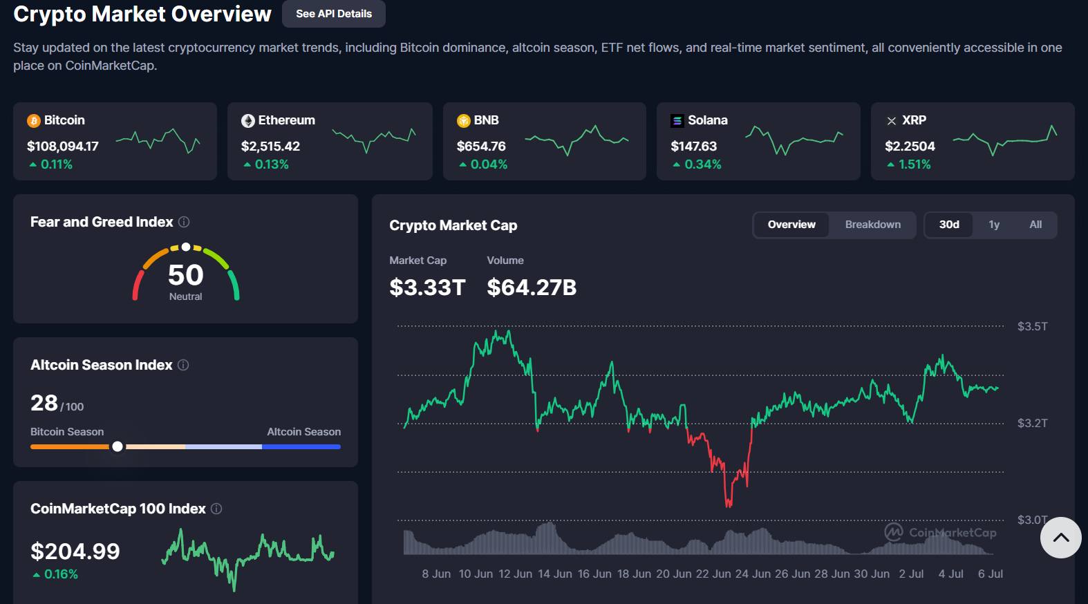Image resolution: width=1088 pixels, height=604 pixels.
Task: Click the Bitcoin sparkline chart
Action: coord(158,140)
